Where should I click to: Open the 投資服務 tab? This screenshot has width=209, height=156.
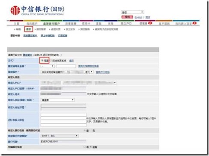tap(71, 24)
